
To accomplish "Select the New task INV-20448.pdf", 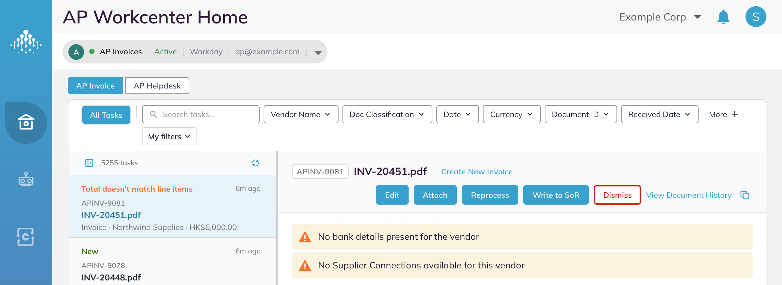I will [x=173, y=262].
